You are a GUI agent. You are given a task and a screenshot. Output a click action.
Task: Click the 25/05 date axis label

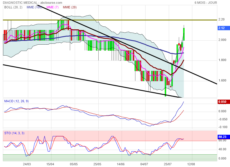[97, 164]
